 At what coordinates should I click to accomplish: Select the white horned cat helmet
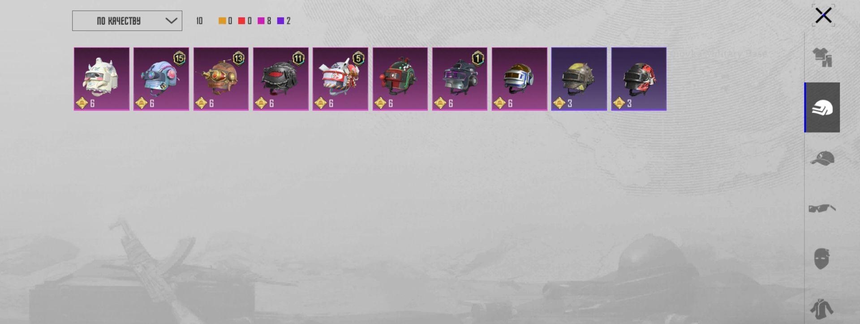102,79
